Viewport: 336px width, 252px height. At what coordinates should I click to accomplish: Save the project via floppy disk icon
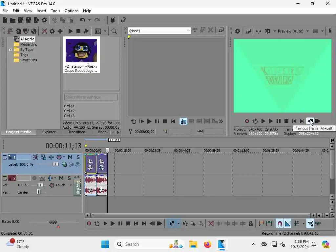coord(21,20)
